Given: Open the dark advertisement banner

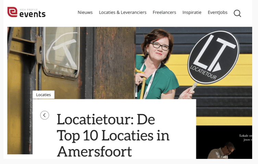Looking at the screenshot, I should pyautogui.click(x=224, y=142).
